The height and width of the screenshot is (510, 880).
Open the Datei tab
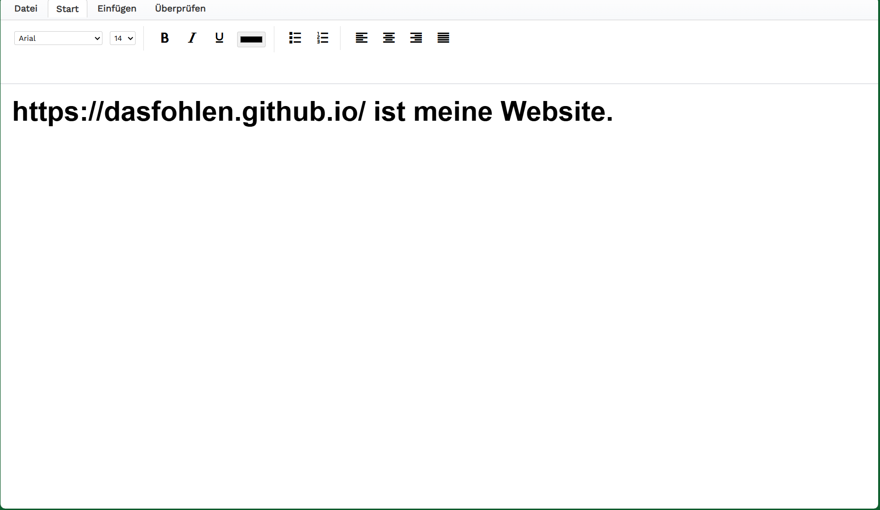(x=26, y=9)
